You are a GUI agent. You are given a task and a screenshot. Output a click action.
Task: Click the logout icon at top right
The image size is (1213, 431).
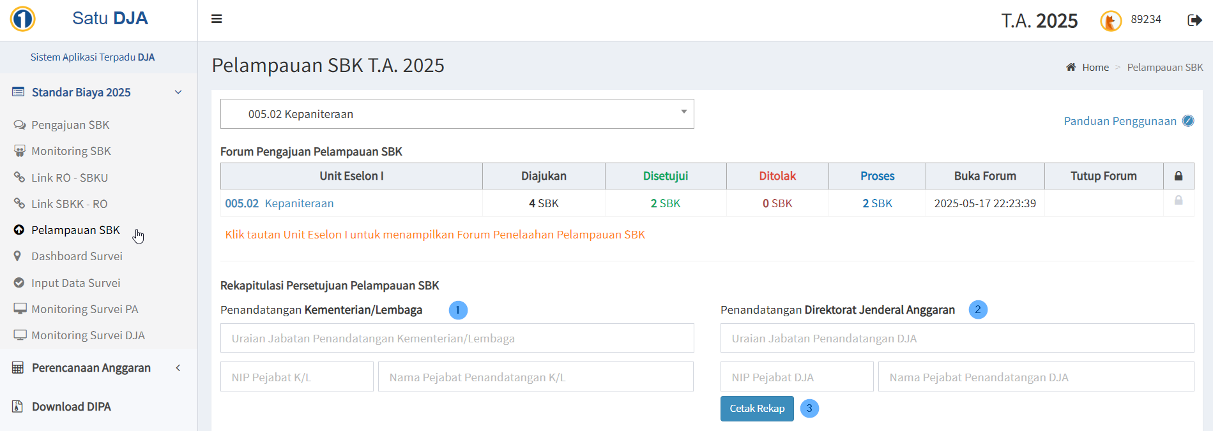(1194, 20)
